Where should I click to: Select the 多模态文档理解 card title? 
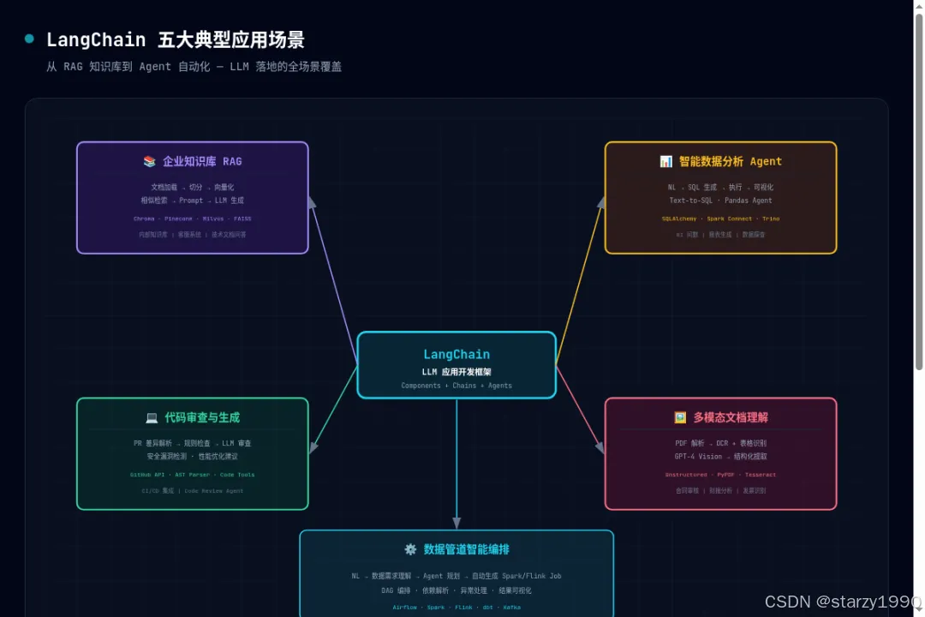731,417
